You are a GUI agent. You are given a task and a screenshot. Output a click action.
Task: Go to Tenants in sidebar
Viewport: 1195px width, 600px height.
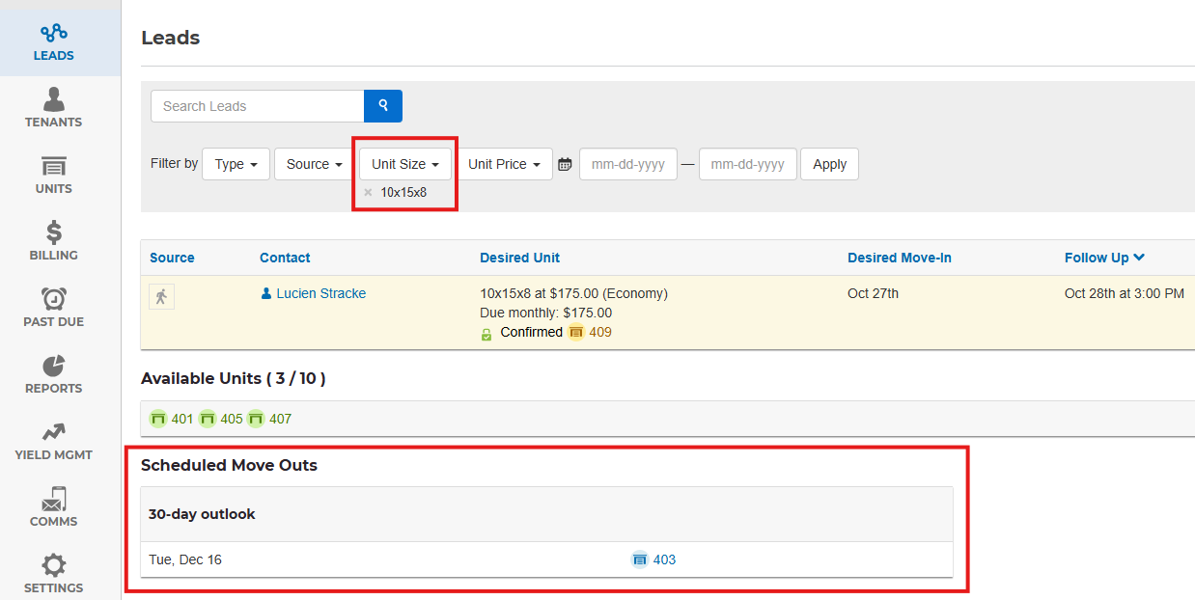click(x=54, y=107)
